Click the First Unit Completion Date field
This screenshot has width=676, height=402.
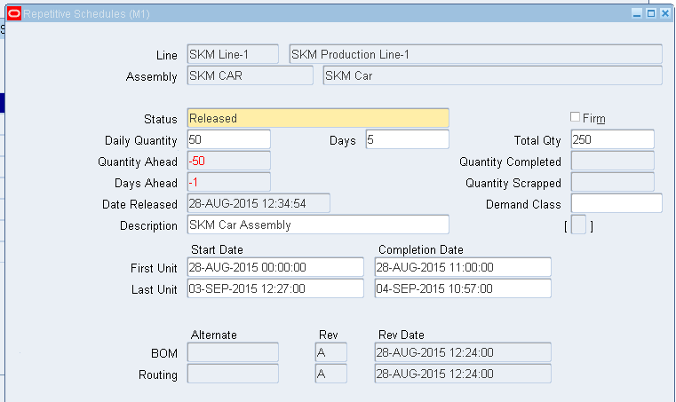pos(463,267)
